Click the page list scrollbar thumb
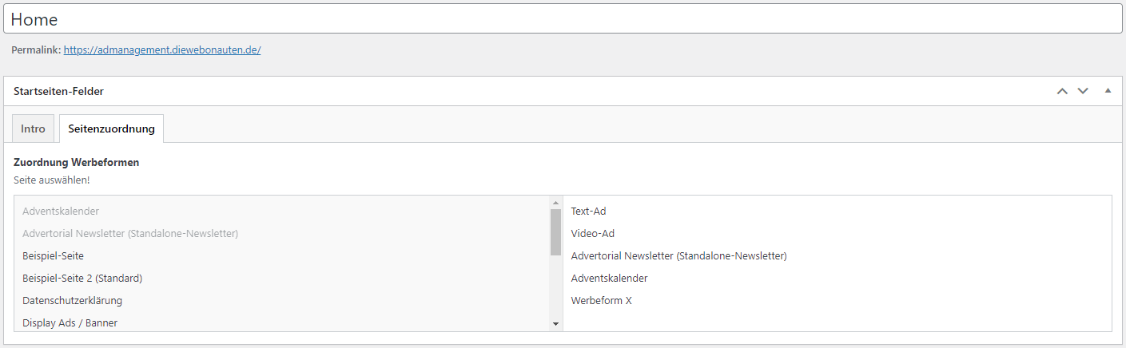This screenshot has width=1126, height=348. coord(555,231)
